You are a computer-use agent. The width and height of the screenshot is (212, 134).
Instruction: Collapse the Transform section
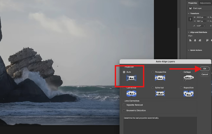click(189, 13)
